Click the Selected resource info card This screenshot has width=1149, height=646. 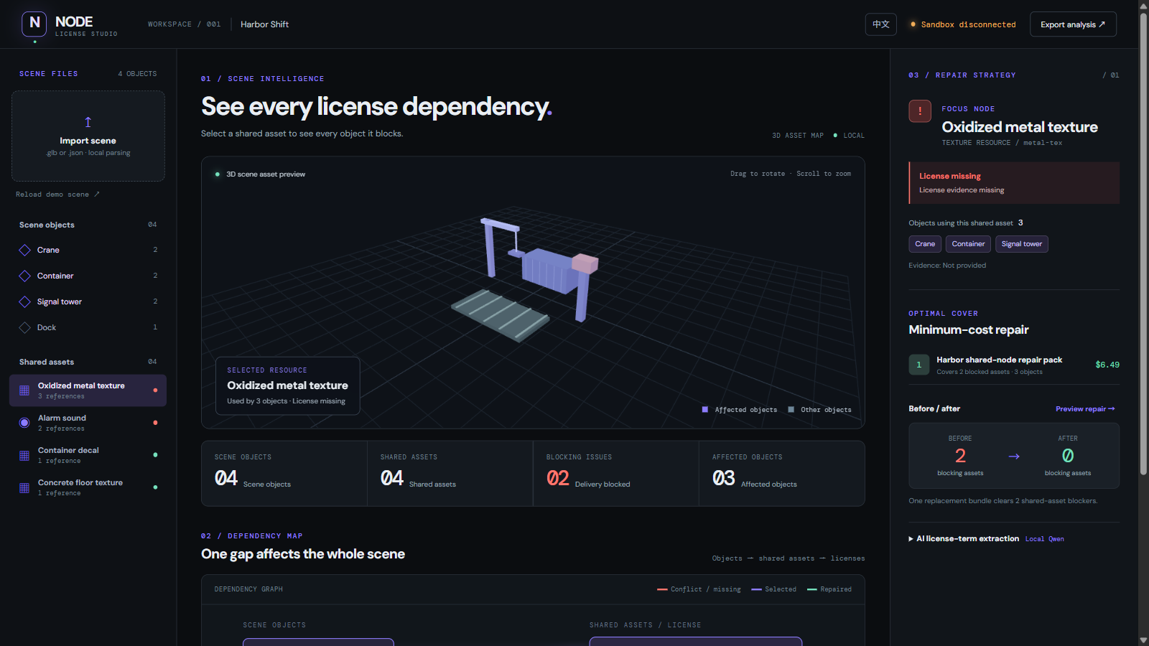(x=287, y=385)
